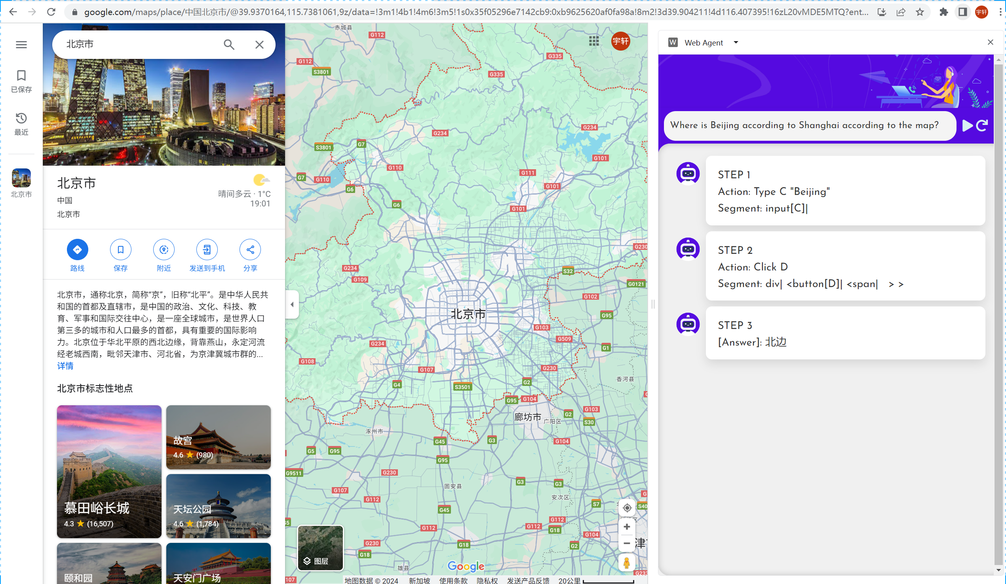Run the Web Agent with play button
The height and width of the screenshot is (584, 1006).
point(968,126)
